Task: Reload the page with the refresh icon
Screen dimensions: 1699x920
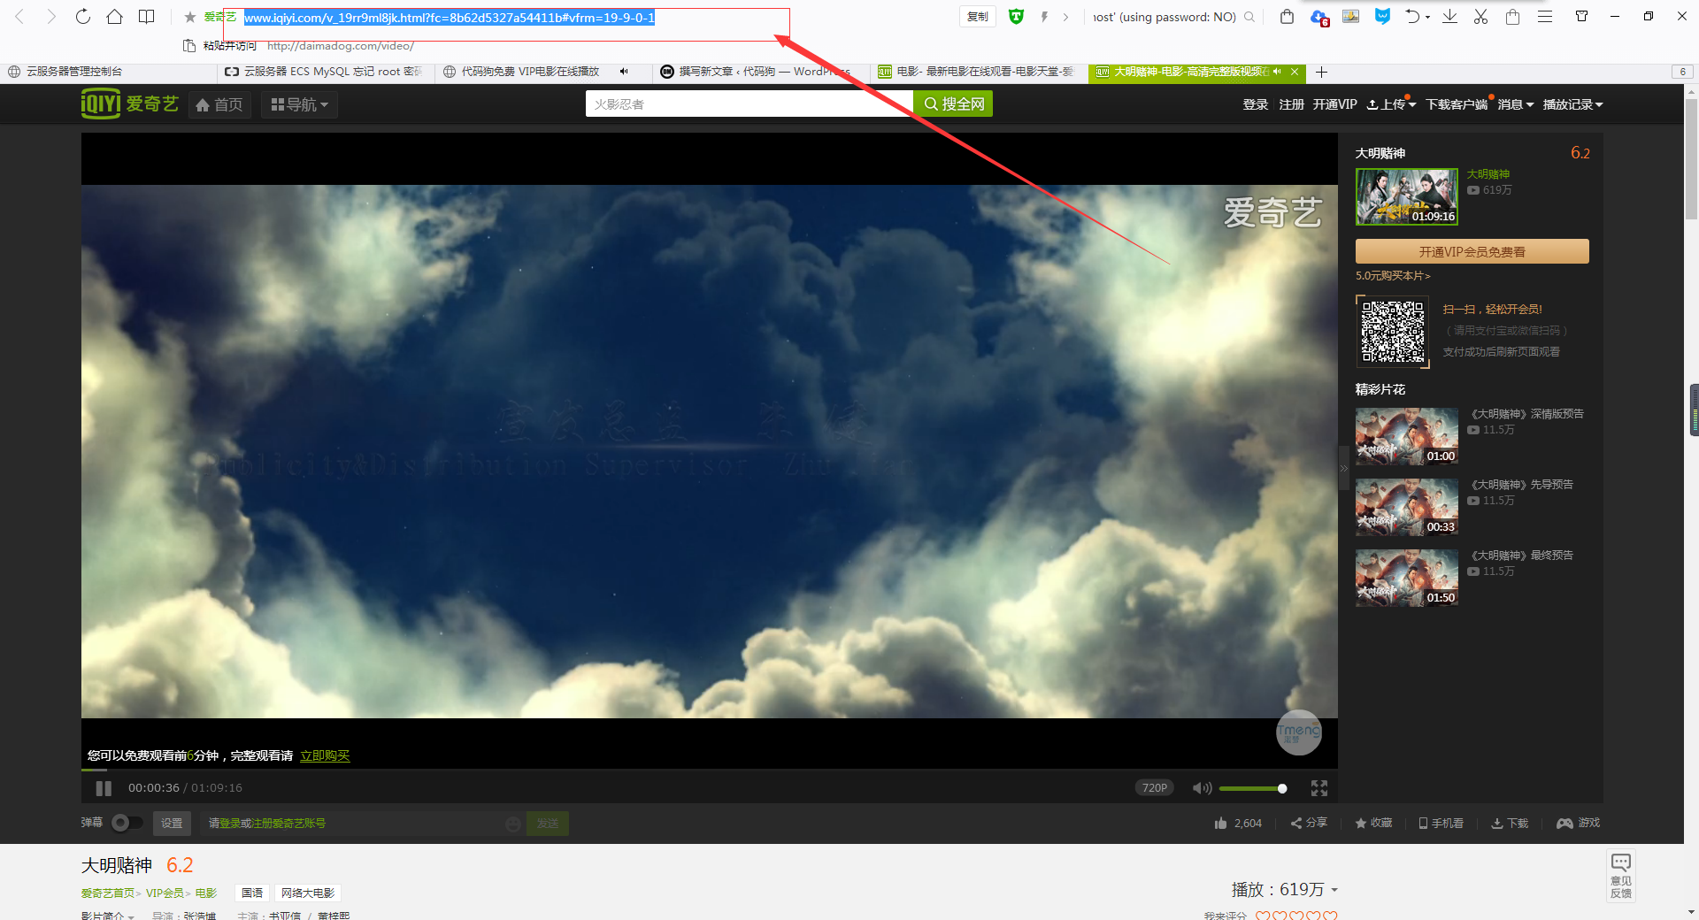Action: tap(82, 17)
